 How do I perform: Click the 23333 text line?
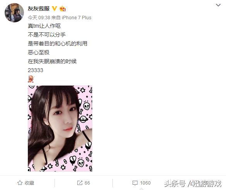[x=36, y=70]
